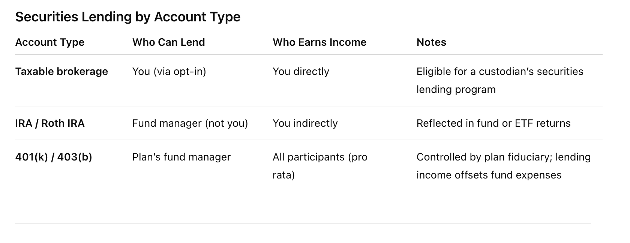Click the "Notes" column header
This screenshot has width=630, height=243.
[431, 42]
